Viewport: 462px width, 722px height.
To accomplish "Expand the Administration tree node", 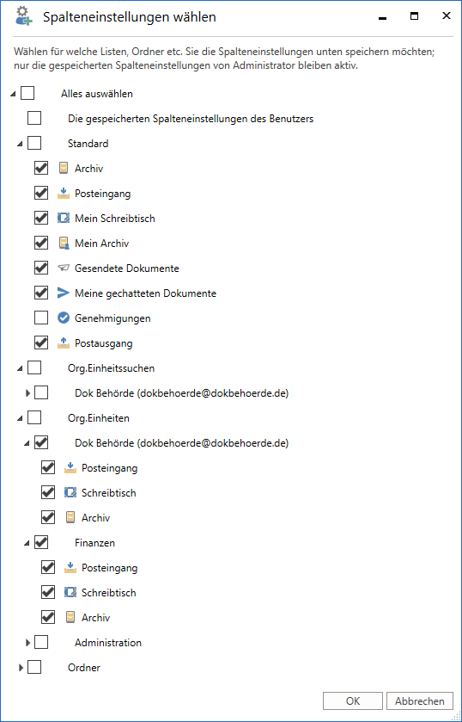I will 27,642.
